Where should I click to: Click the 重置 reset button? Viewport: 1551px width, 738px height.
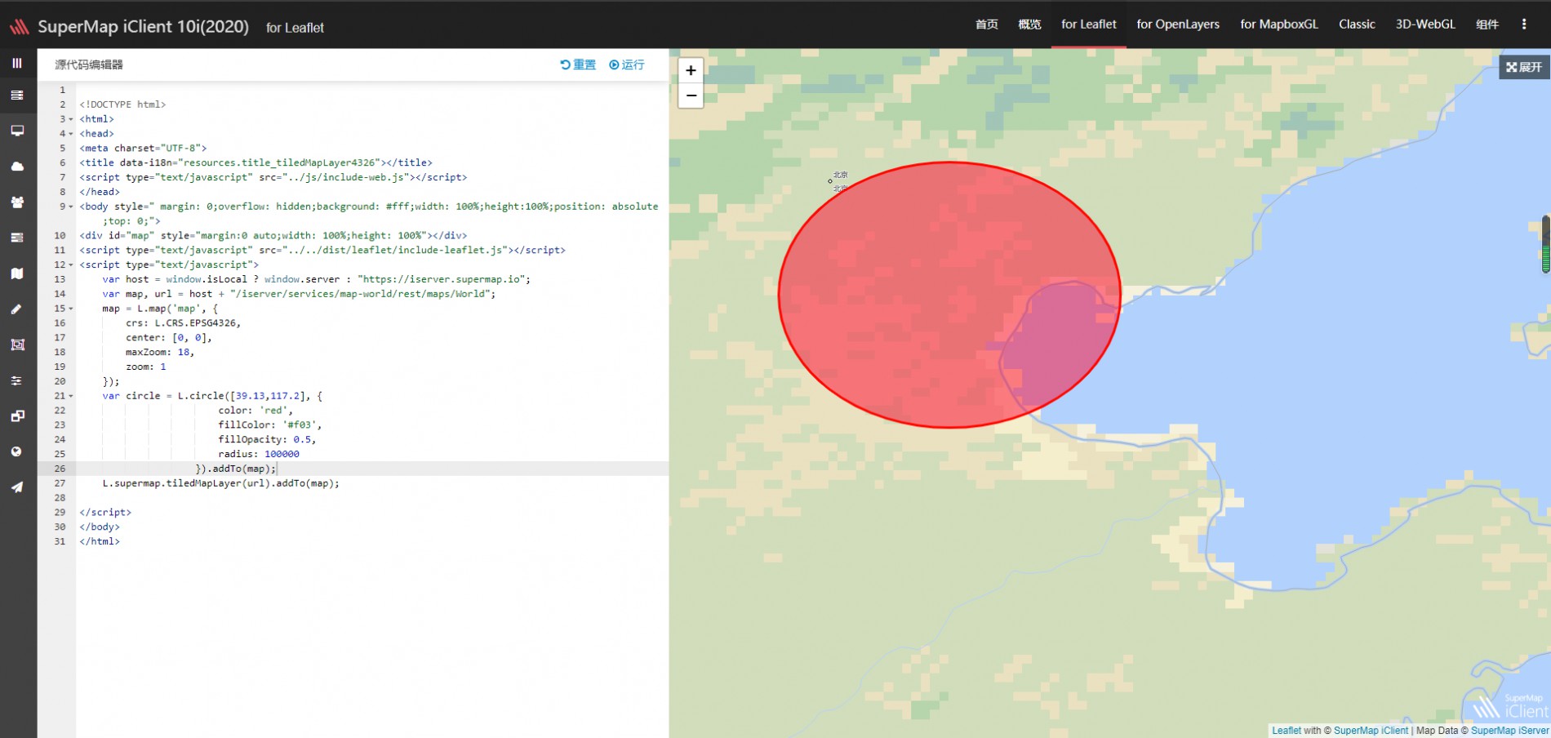578,64
